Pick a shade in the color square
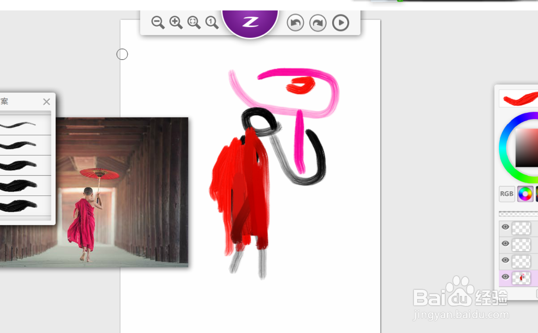The width and height of the screenshot is (538, 333). click(527, 147)
